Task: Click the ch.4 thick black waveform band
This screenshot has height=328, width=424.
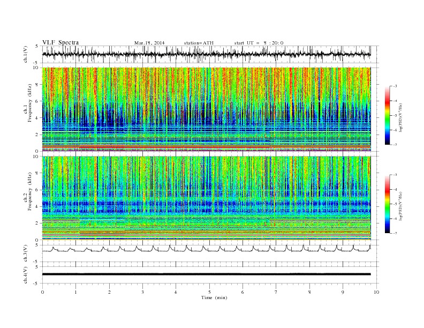Action: 206,274
